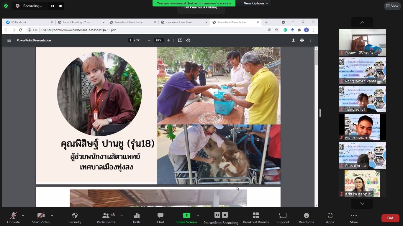Switch to the Facebook browser tab
The image size is (403, 226).
tap(28, 22)
